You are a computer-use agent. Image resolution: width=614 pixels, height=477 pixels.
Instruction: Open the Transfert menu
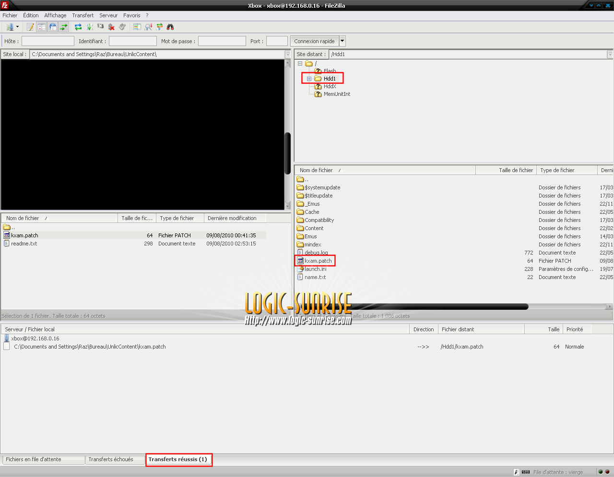coord(83,15)
